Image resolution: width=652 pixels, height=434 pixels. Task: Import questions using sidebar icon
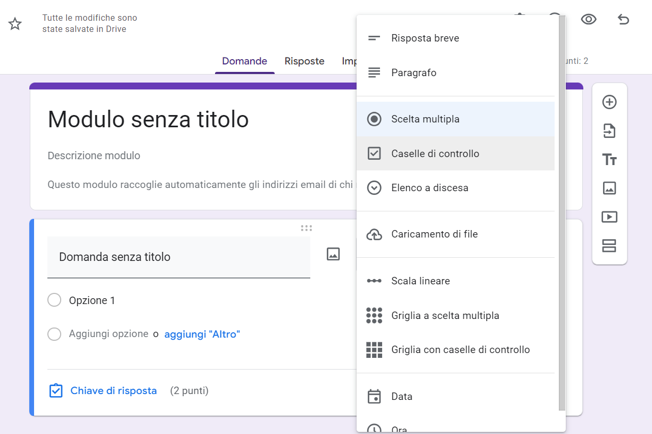(x=609, y=131)
